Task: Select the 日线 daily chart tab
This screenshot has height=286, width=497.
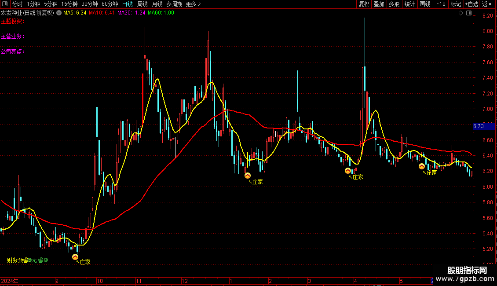Action: pyautogui.click(x=128, y=4)
